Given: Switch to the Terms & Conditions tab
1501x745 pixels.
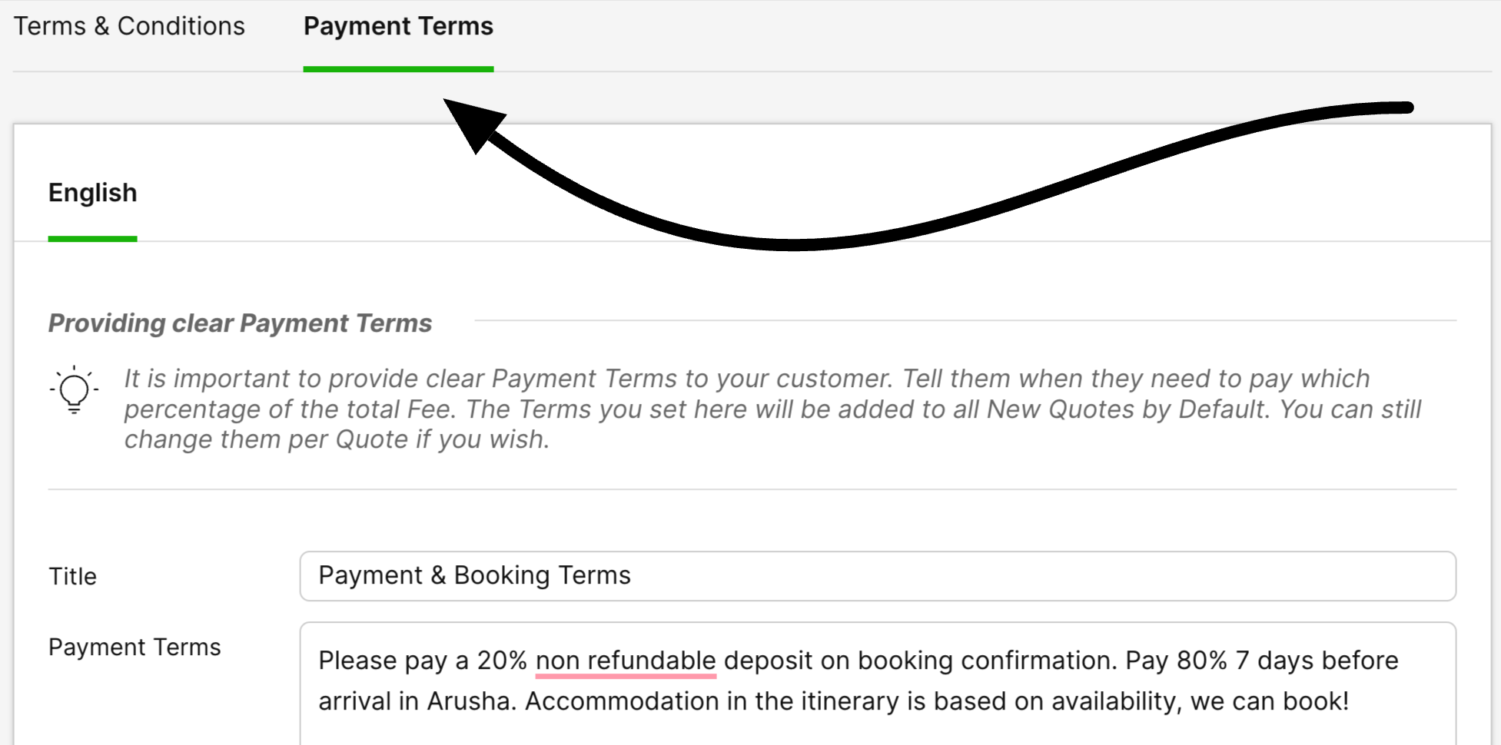Looking at the screenshot, I should 129,26.
